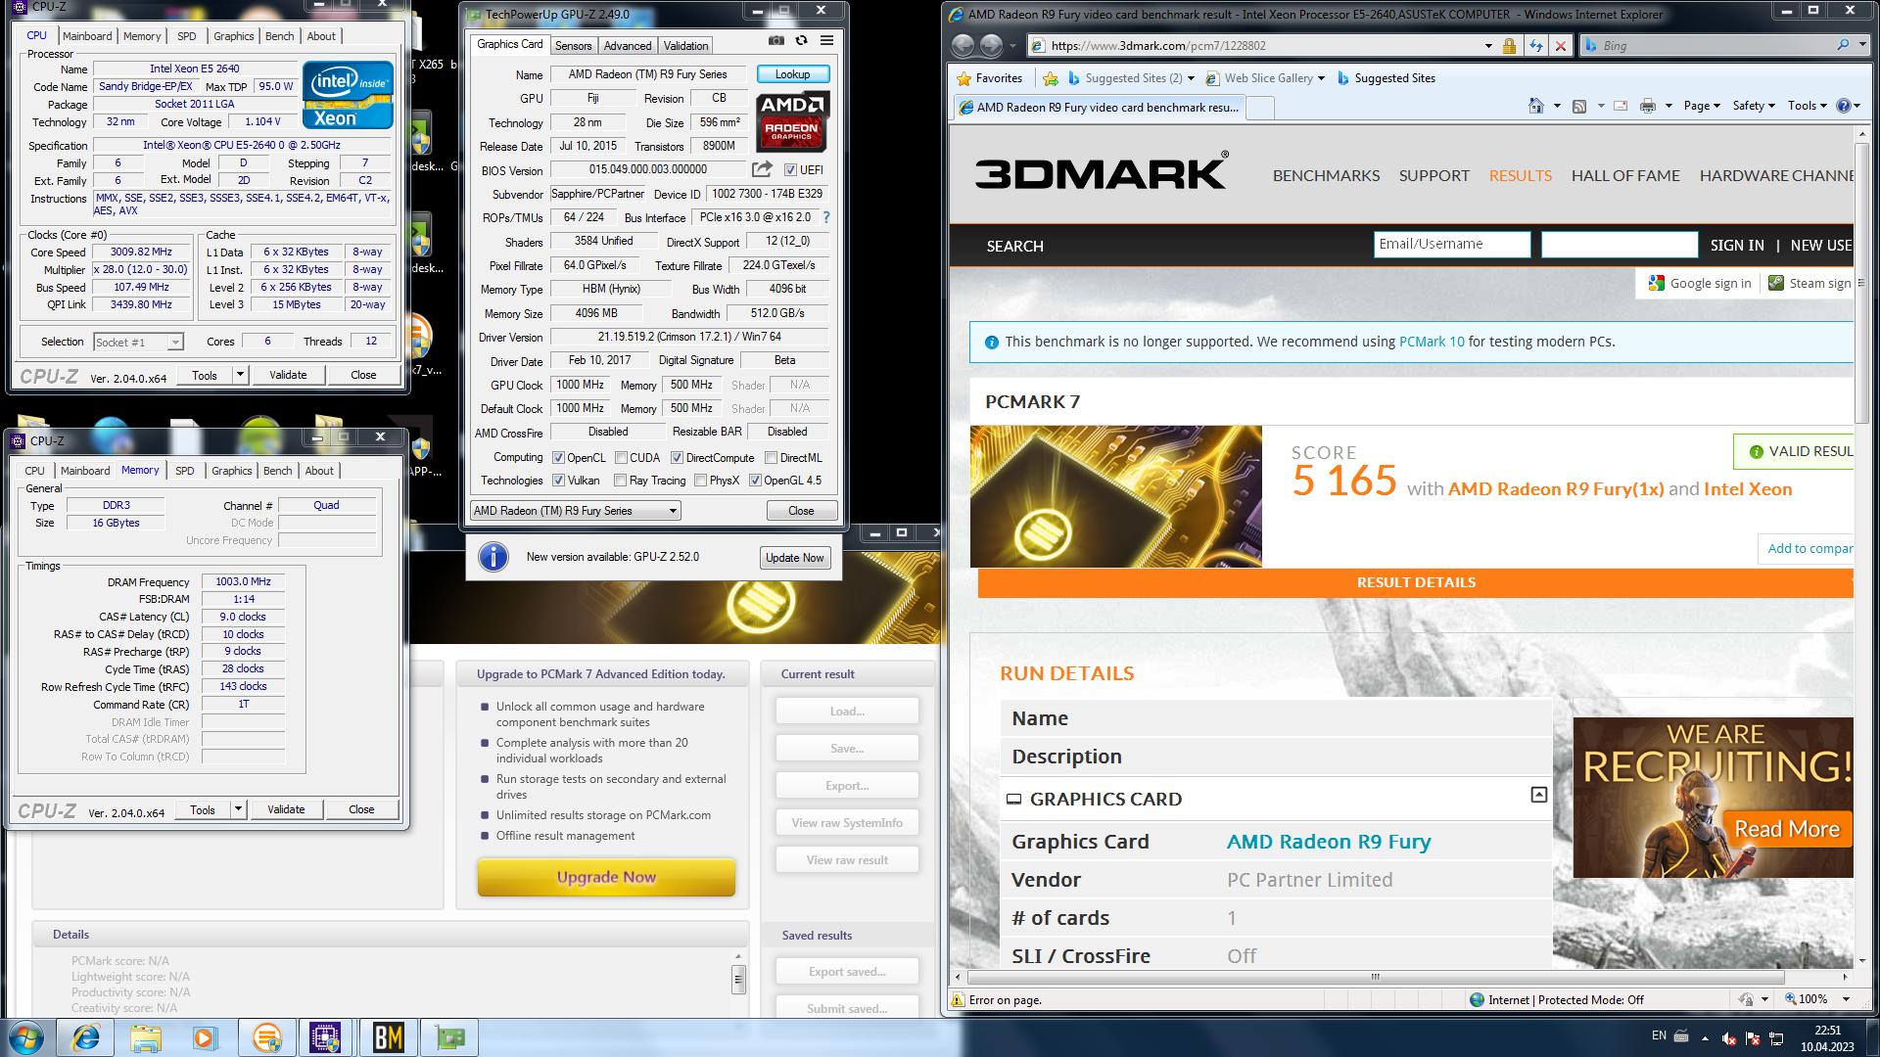
Task: Click the red stop loading icon
Action: tap(1561, 46)
